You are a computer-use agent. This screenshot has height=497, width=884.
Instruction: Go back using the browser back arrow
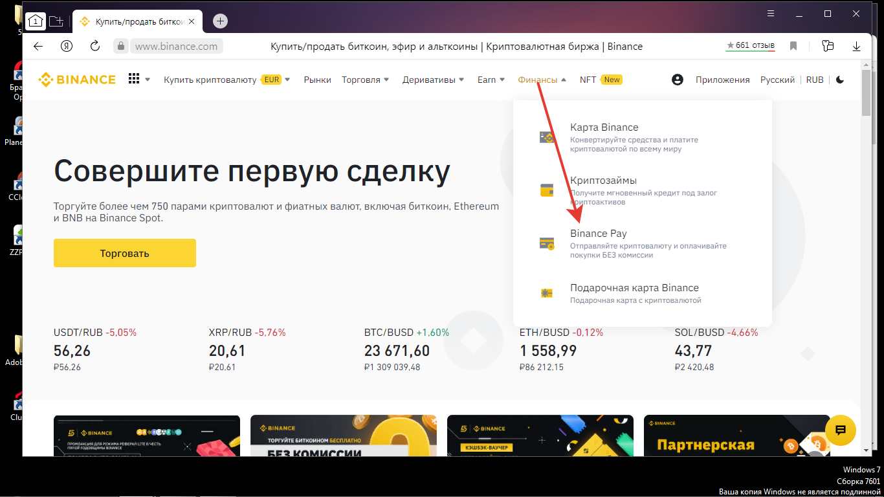point(38,46)
